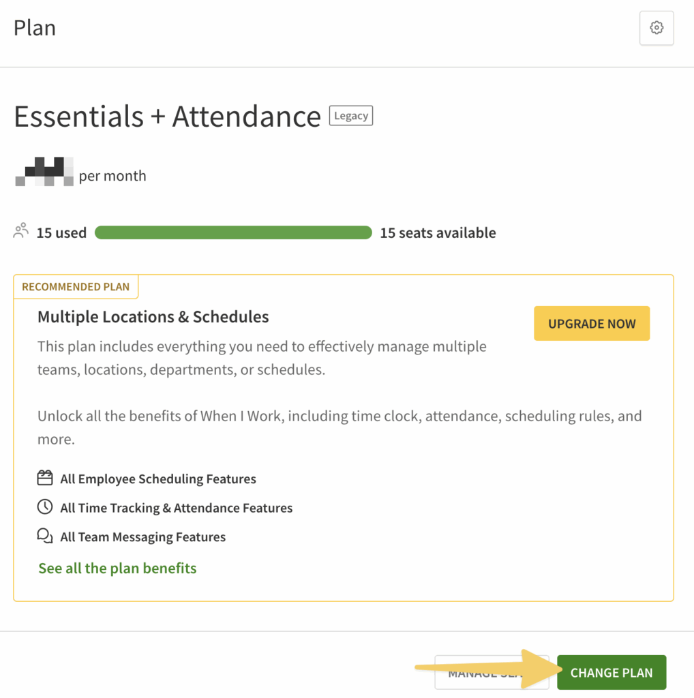Click the All Time Tracking & Attendance Features text
This screenshot has height=698, width=694.
(177, 508)
